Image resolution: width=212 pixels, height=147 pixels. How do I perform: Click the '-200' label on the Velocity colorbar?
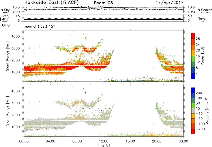coord(200,129)
